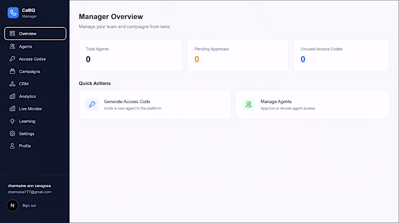The height and width of the screenshot is (223, 399).
Task: Click the Manage Agents quick action
Action: 312,104
